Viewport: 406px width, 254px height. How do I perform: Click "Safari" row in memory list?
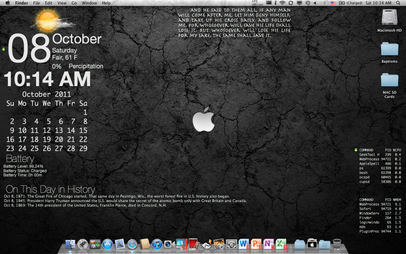[x=380, y=209]
